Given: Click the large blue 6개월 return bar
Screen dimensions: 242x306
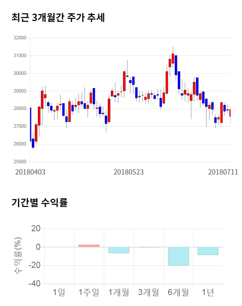Looking at the screenshot, I should tap(178, 256).
